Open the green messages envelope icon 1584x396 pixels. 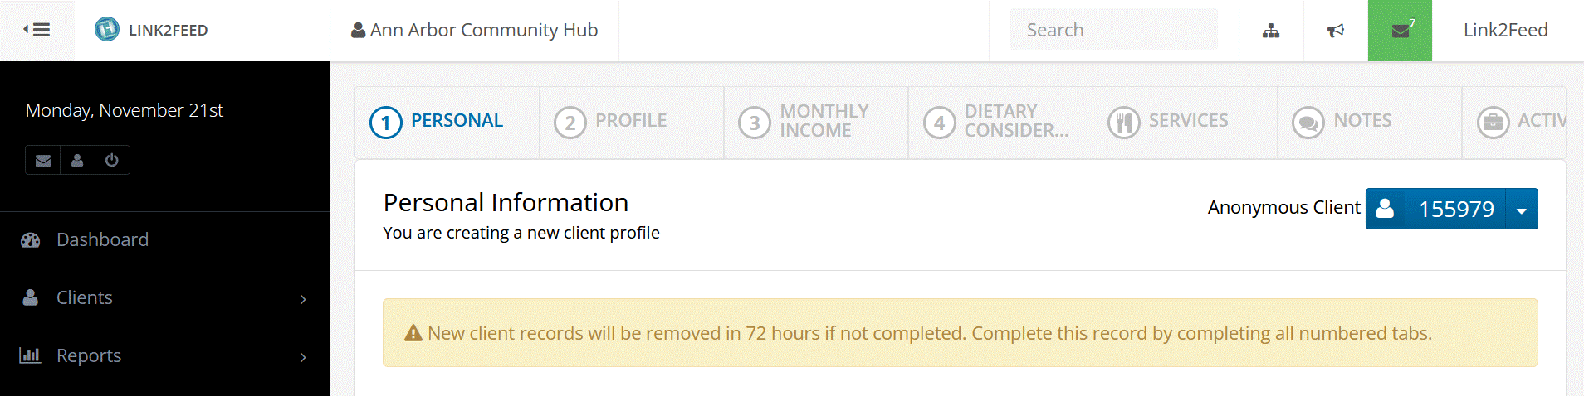pos(1401,31)
